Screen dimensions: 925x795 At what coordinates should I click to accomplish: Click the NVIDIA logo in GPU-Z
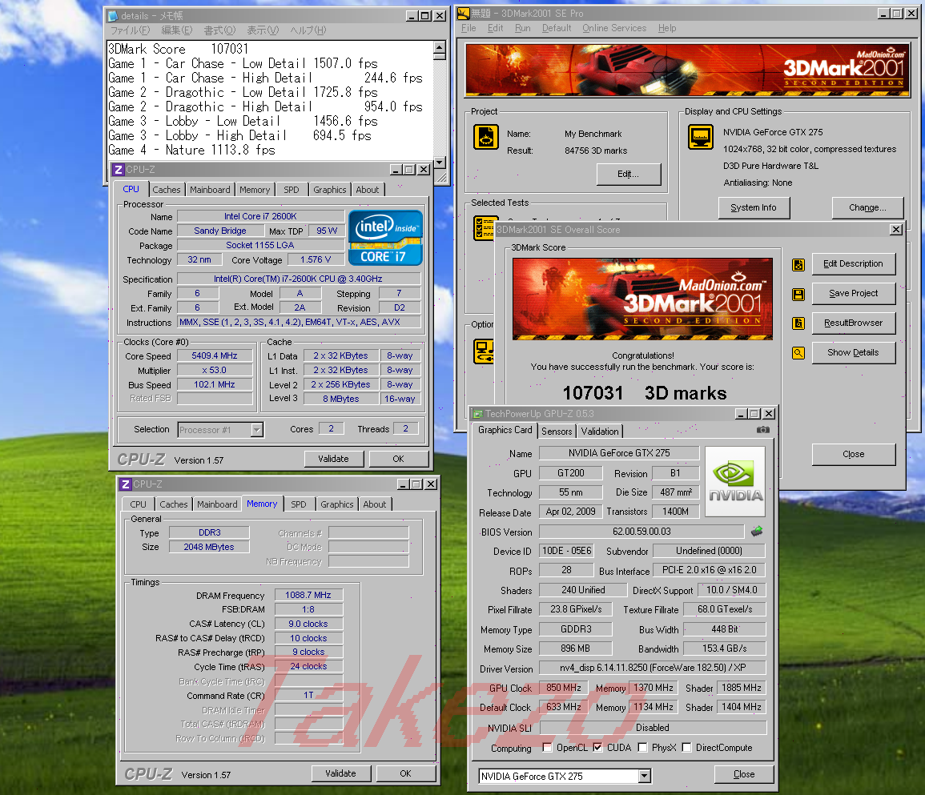click(x=736, y=481)
